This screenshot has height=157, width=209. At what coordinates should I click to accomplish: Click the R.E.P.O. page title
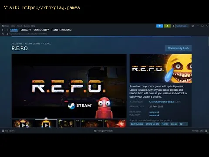[x=20, y=48]
